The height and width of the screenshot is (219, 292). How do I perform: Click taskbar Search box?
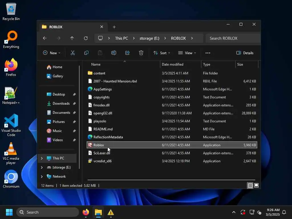pos(48,212)
